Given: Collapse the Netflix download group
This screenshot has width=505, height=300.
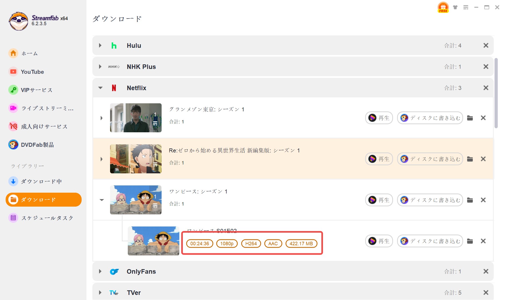Looking at the screenshot, I should pos(100,88).
